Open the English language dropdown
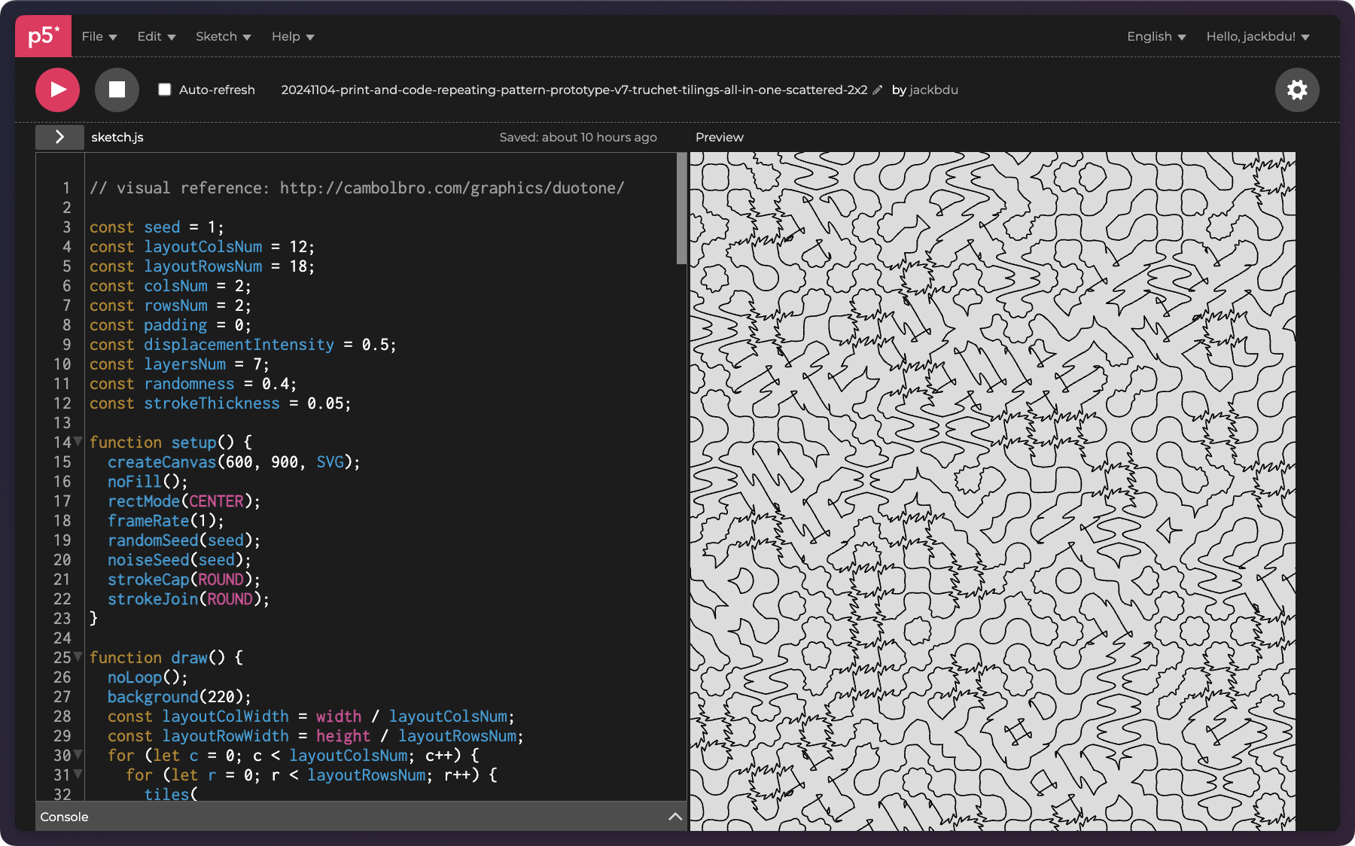This screenshot has height=846, width=1355. coord(1156,36)
